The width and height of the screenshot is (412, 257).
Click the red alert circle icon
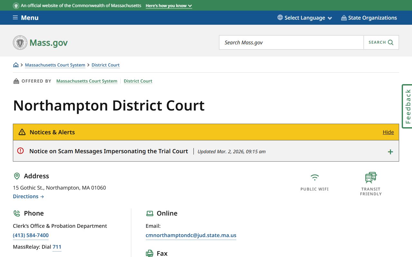click(x=20, y=151)
